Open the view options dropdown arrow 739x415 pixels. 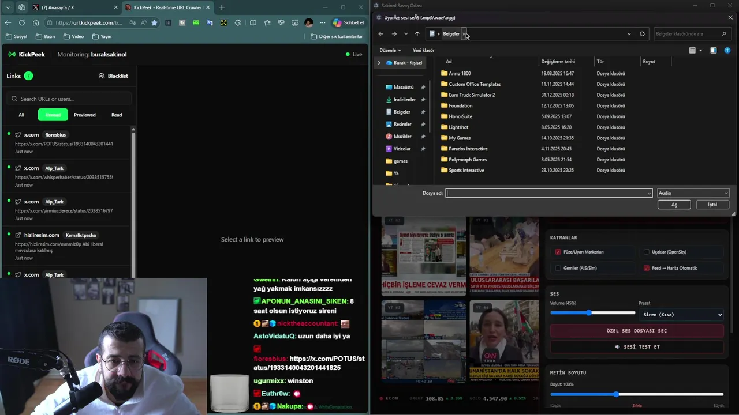(x=701, y=50)
